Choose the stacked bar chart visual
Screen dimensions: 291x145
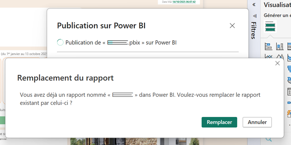pyautogui.click(x=268, y=46)
